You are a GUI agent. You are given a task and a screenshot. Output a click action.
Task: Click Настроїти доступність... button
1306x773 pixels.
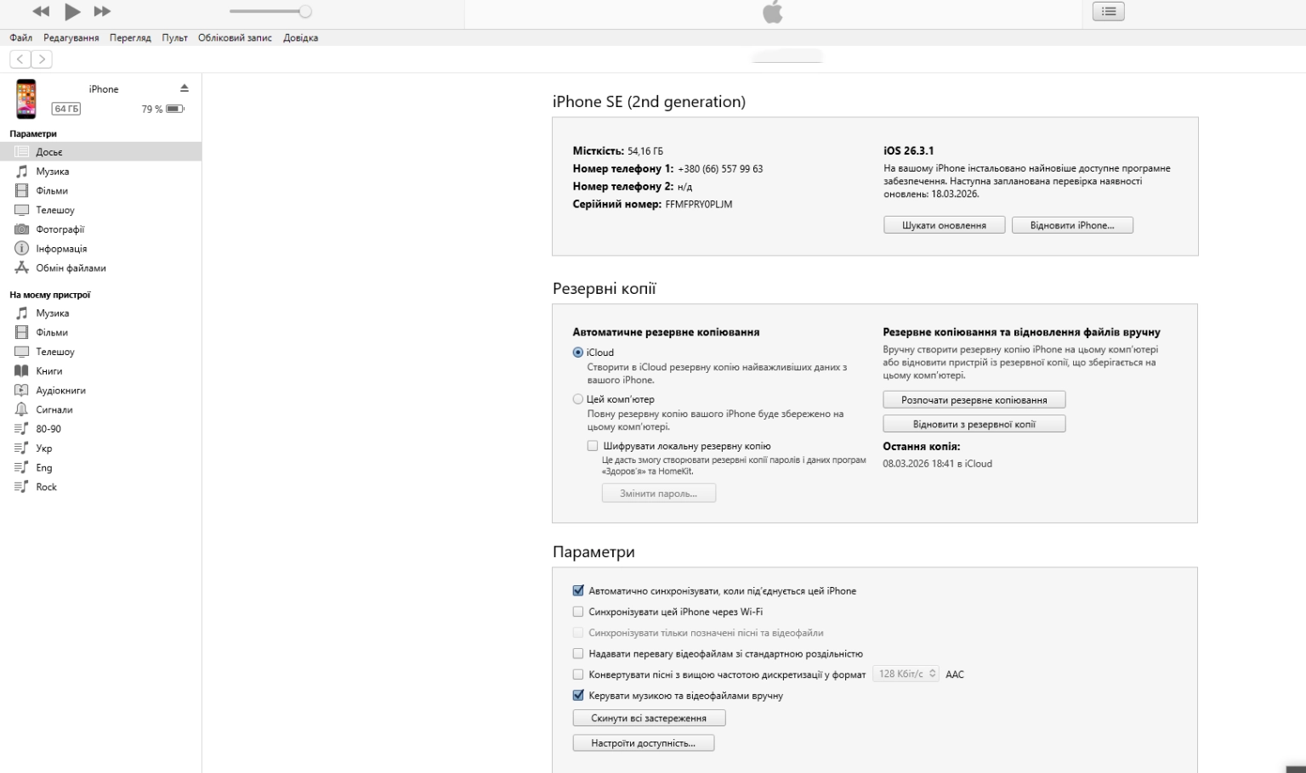pos(644,743)
